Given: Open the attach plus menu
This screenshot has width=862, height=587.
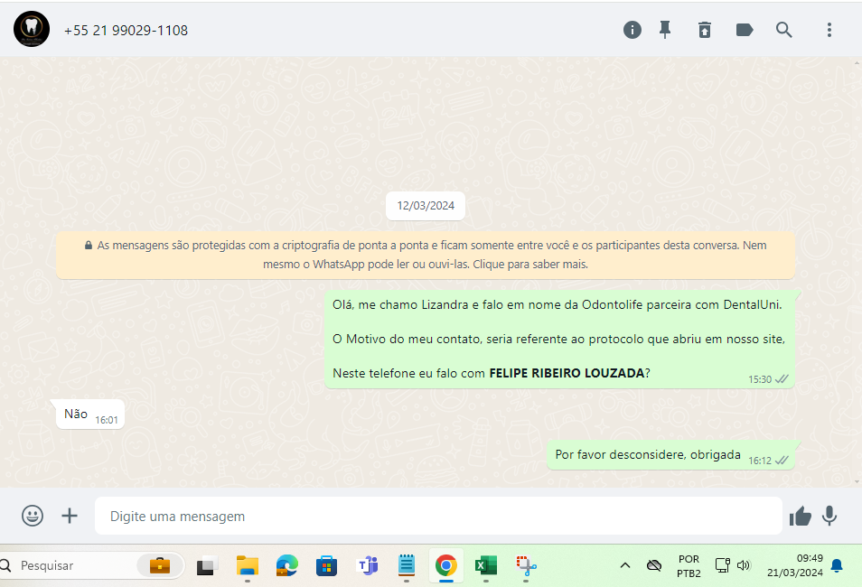Looking at the screenshot, I should [x=70, y=516].
